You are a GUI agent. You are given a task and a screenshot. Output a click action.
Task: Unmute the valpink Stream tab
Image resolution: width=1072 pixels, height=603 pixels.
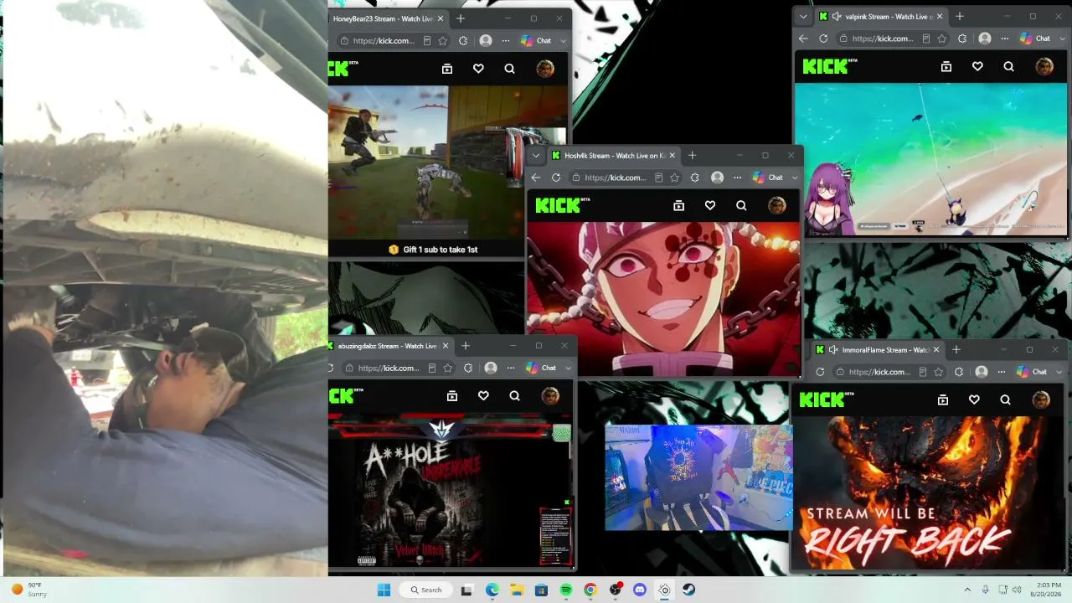[x=836, y=17]
